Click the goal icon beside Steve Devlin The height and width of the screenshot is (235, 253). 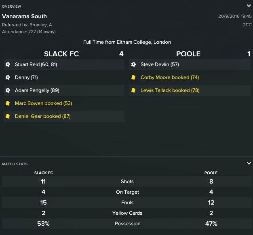[x=133, y=64]
